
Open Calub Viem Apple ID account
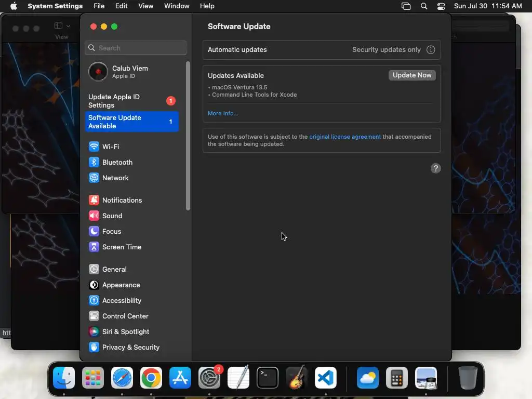click(131, 72)
